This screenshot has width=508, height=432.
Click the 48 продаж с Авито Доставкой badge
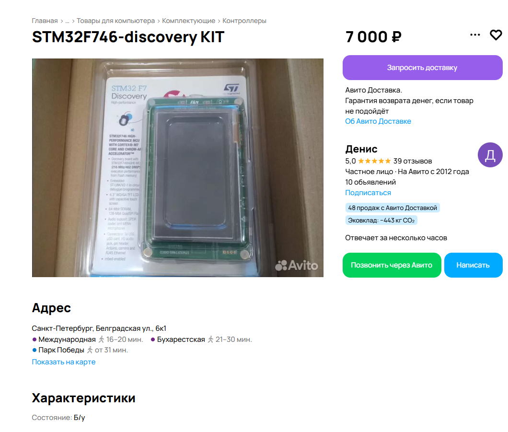tap(393, 208)
